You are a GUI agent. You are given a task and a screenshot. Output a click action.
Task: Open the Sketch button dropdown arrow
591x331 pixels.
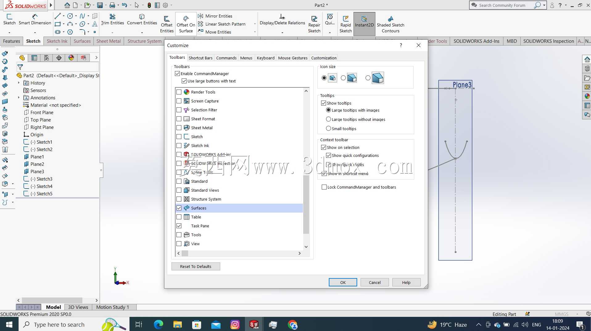(9, 32)
